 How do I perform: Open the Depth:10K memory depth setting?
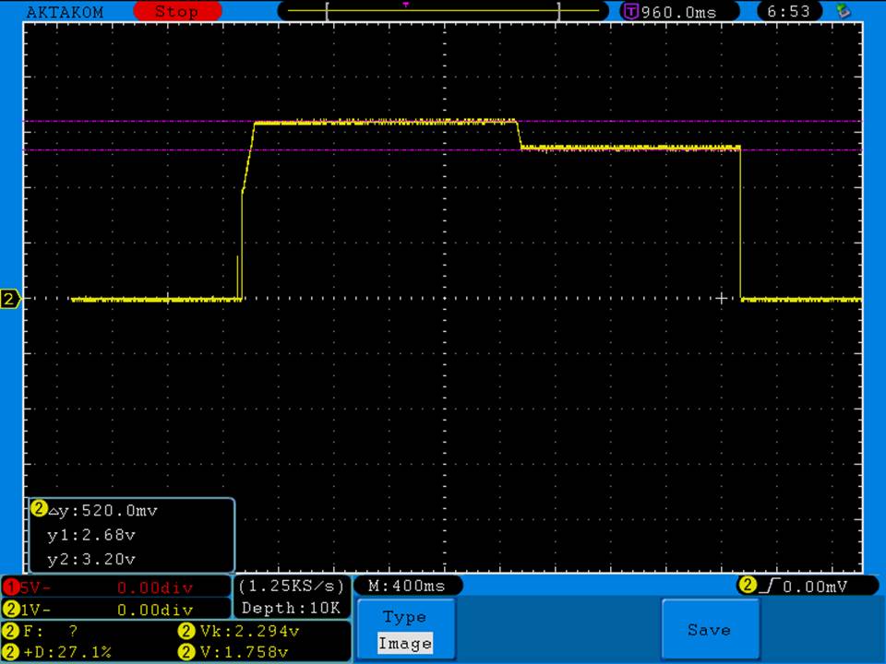tap(292, 609)
